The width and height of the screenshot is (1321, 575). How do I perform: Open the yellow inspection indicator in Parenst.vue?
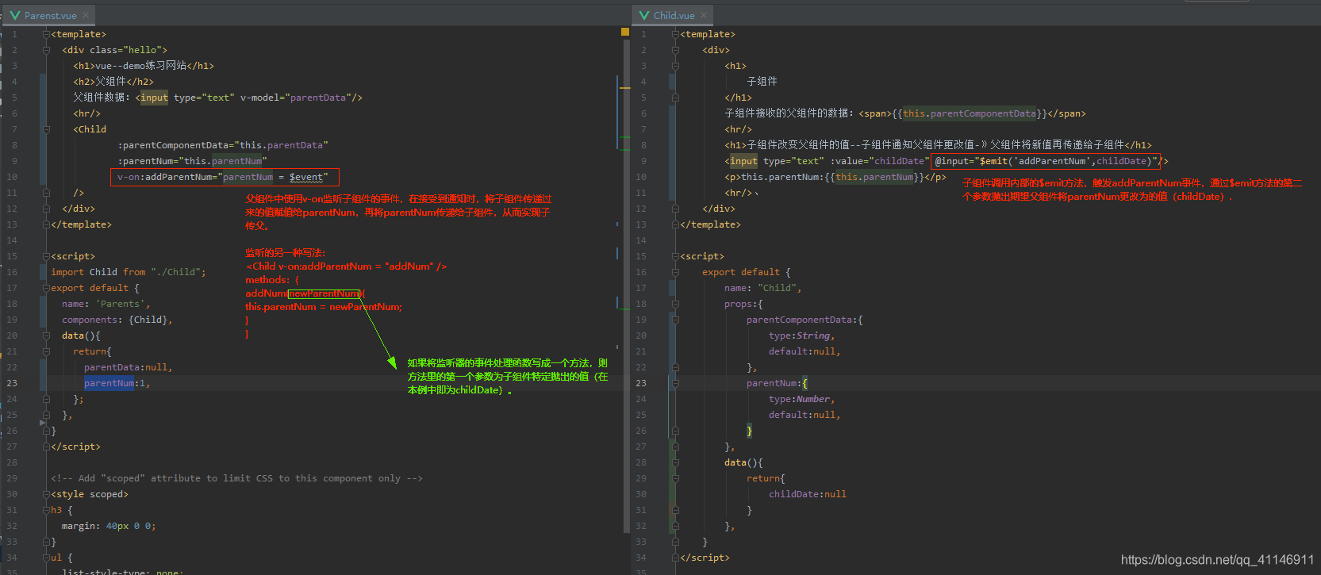[625, 33]
